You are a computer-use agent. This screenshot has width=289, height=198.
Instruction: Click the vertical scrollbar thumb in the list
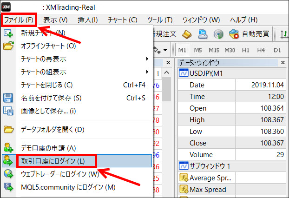tap(167, 89)
